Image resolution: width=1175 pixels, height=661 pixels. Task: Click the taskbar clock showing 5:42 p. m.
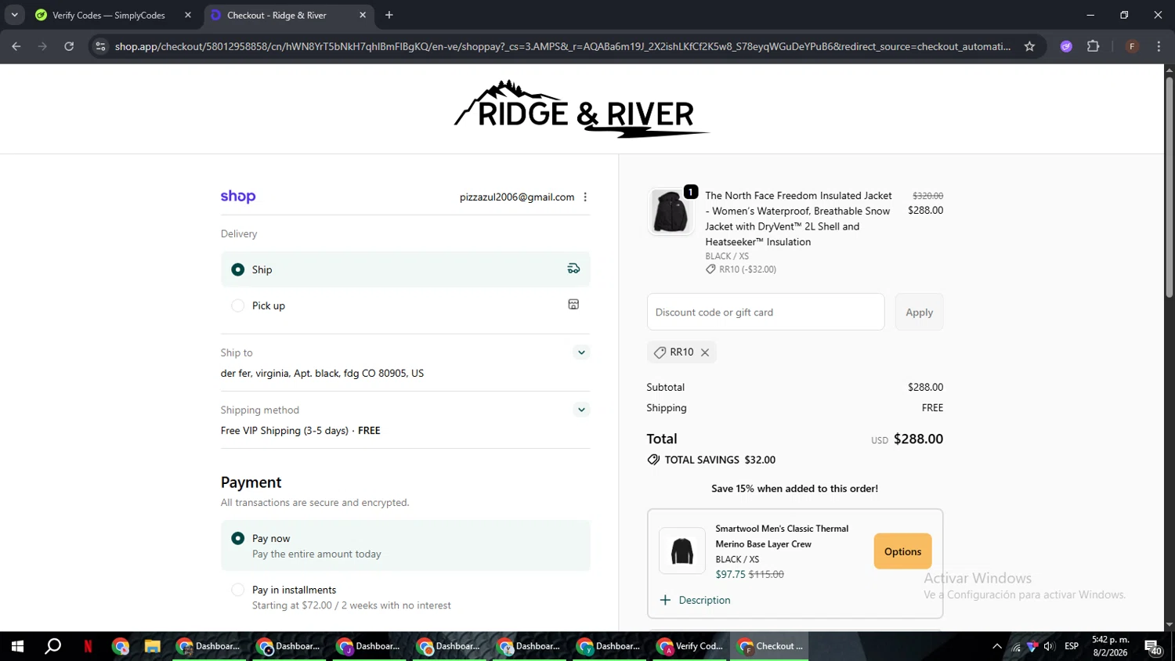[x=1110, y=646]
